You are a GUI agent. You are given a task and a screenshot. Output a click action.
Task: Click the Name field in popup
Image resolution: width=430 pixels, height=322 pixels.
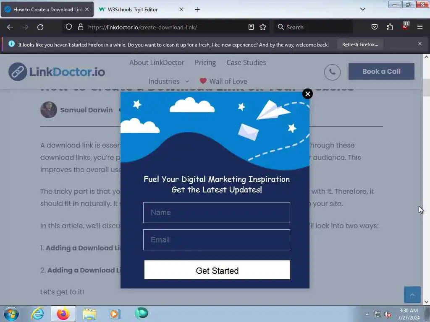[x=216, y=213]
